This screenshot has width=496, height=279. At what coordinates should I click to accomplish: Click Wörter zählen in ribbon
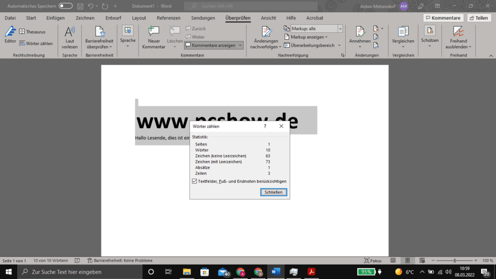tap(36, 43)
